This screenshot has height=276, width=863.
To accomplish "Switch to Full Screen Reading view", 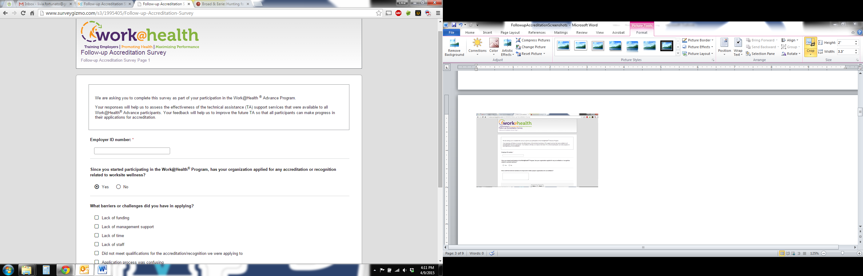I will coord(788,254).
